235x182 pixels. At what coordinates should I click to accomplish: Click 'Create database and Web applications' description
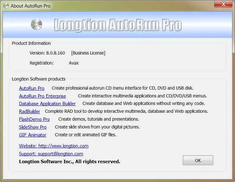pos(143,103)
